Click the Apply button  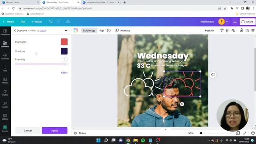click(54, 130)
